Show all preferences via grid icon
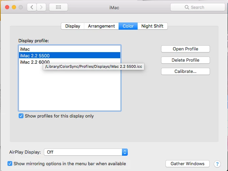The width and height of the screenshot is (228, 171). [x=58, y=7]
